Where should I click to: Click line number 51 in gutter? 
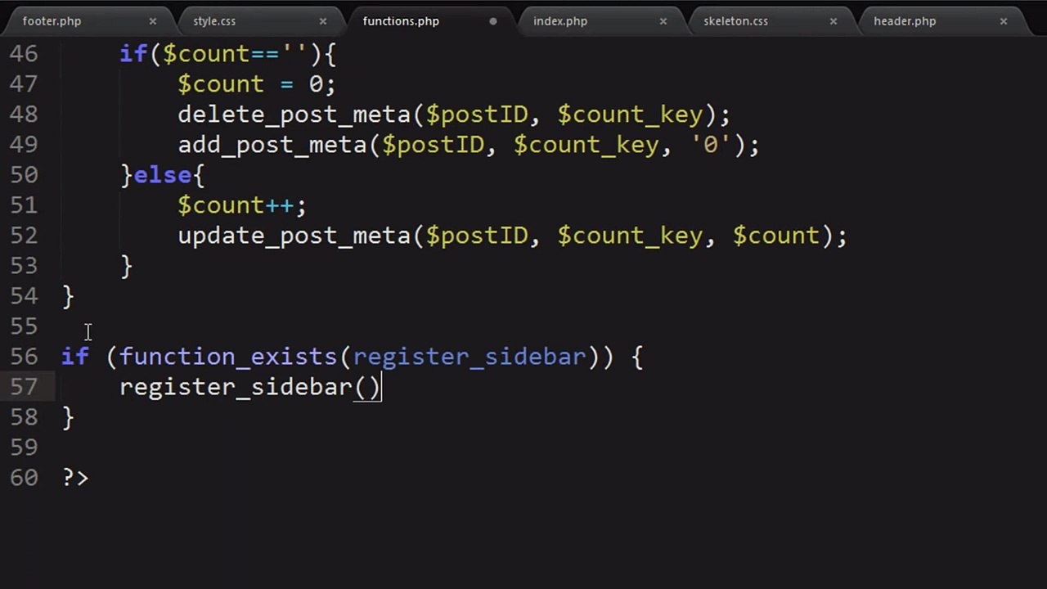coord(24,205)
